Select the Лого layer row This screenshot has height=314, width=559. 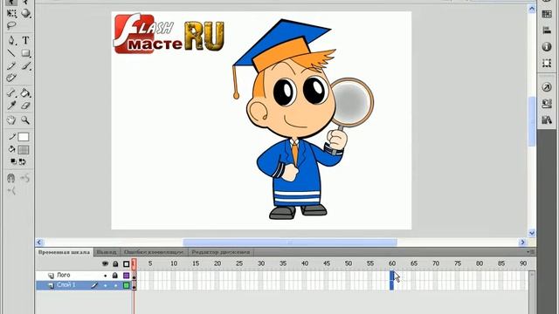(84, 276)
